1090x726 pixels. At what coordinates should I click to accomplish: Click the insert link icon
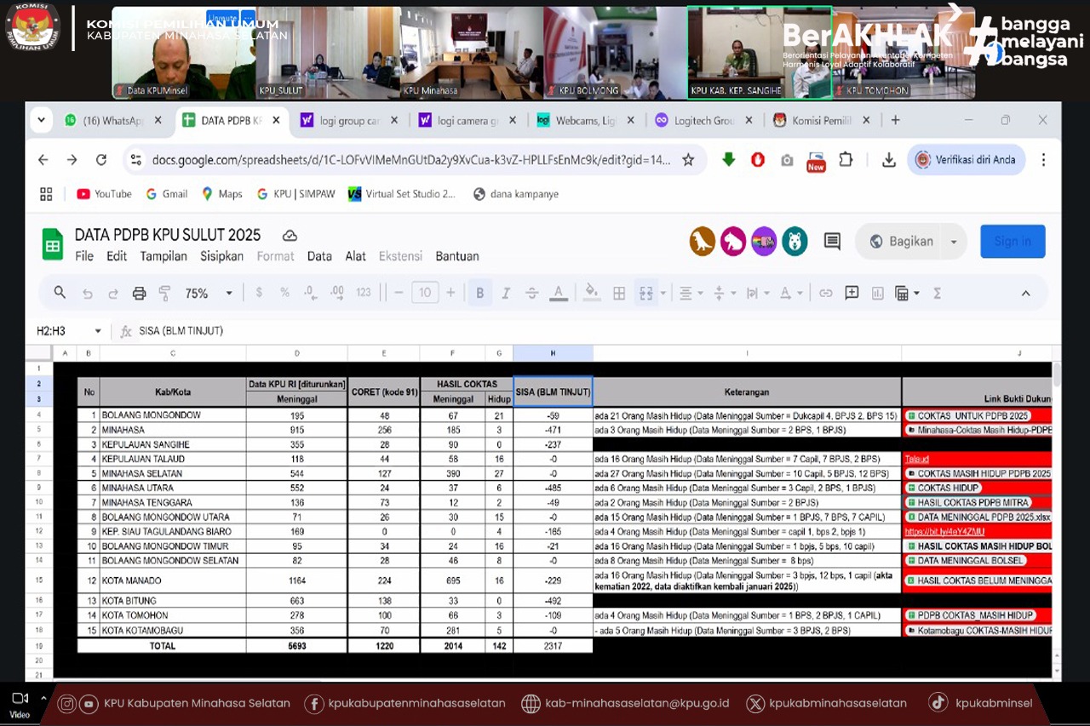coord(825,293)
